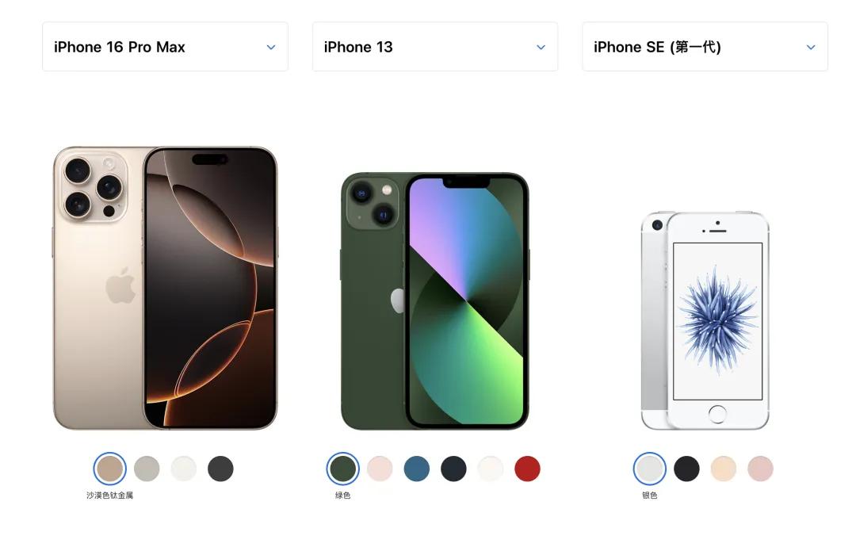The height and width of the screenshot is (555, 856).
Task: Select the space gray swatch for iPhone SE
Action: coord(686,469)
